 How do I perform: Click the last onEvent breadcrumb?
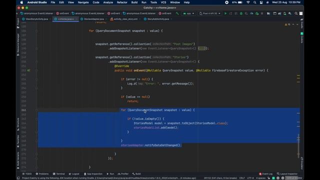click(x=165, y=13)
